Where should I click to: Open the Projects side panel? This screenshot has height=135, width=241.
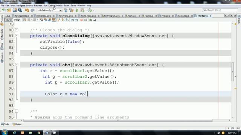tap(2, 20)
